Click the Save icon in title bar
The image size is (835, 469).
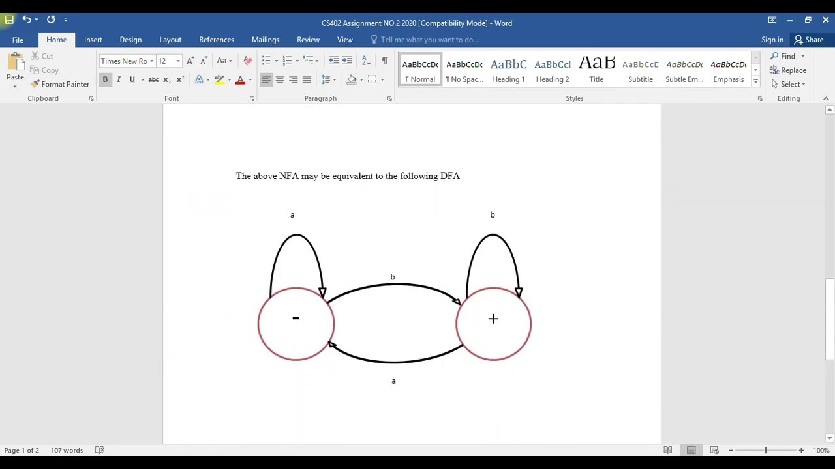pyautogui.click(x=9, y=20)
